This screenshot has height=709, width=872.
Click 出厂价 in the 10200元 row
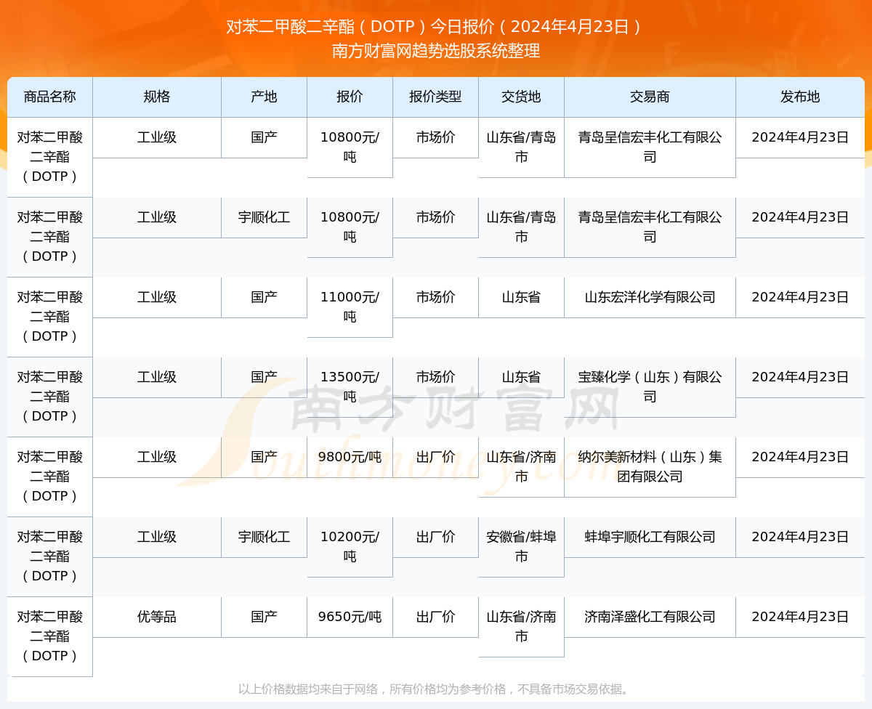[x=435, y=537]
